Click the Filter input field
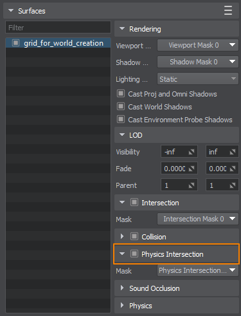Image resolution: width=241 pixels, height=316 pixels. point(58,27)
